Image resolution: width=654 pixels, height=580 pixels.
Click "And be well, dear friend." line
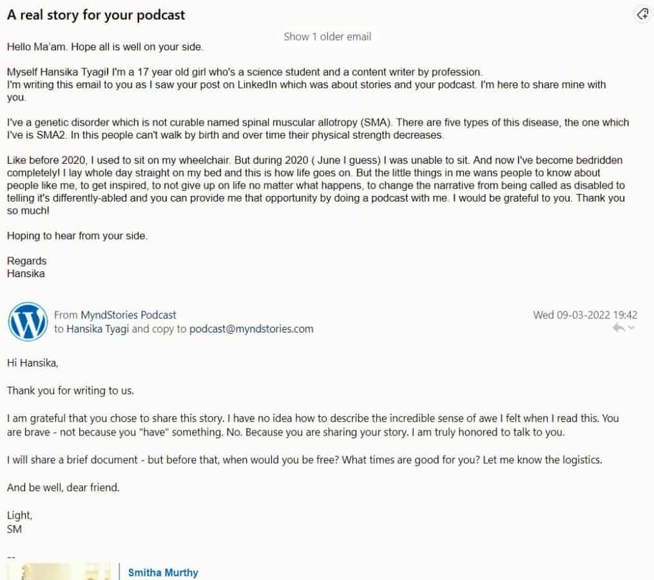click(x=63, y=488)
